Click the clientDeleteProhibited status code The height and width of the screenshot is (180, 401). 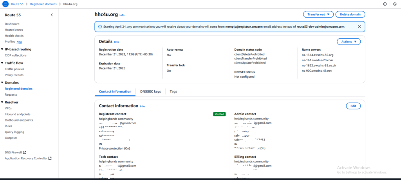[x=249, y=54]
